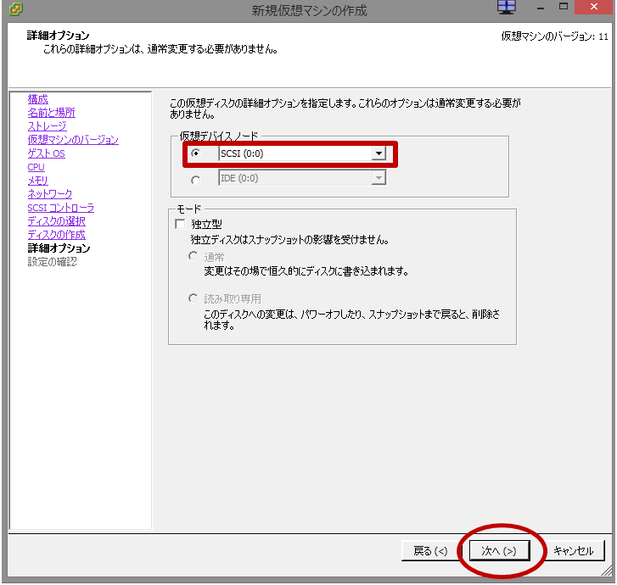Maximize the wizard window

coord(563,7)
